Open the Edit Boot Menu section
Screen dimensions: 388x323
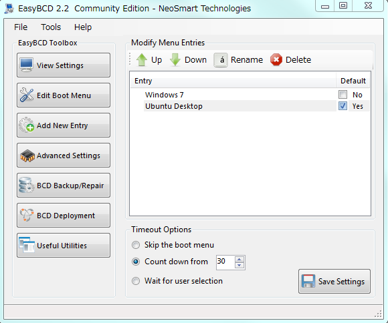(64, 95)
